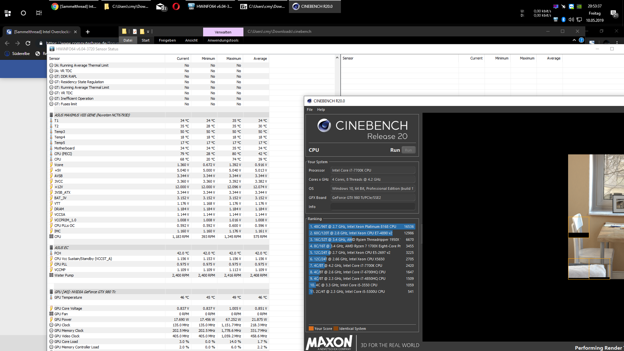
Task: Switch to the Ansicht ribbon tab
Action: click(191, 40)
